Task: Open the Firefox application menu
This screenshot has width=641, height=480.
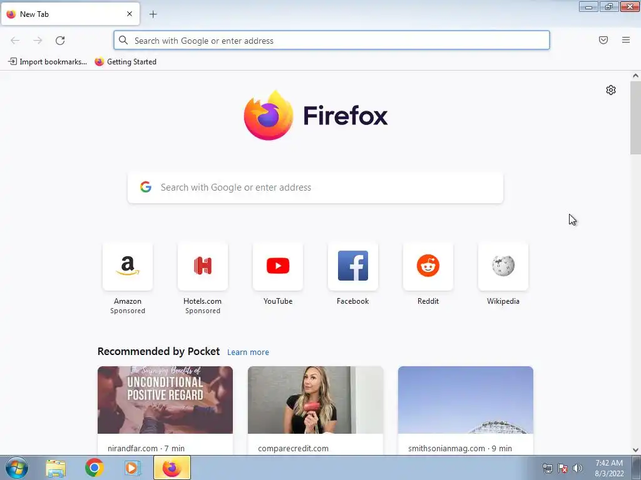Action: pyautogui.click(x=626, y=40)
